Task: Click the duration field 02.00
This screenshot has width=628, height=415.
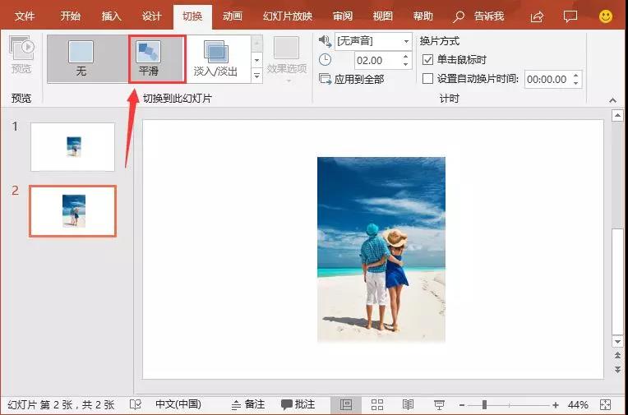Action: tap(377, 61)
